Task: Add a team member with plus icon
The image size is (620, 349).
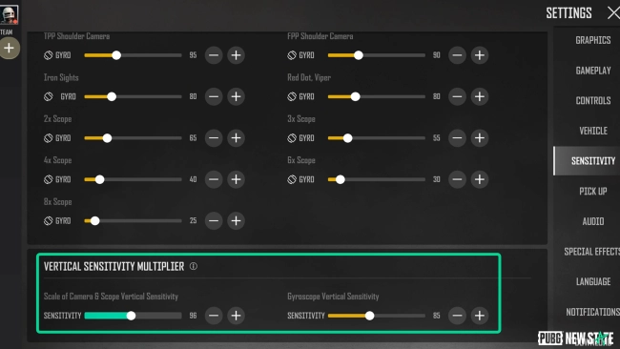Action: 10,49
